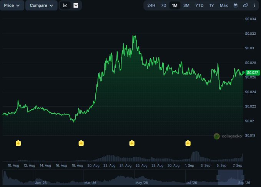
Task: Switch to the line chart view icon
Action: (65, 5)
